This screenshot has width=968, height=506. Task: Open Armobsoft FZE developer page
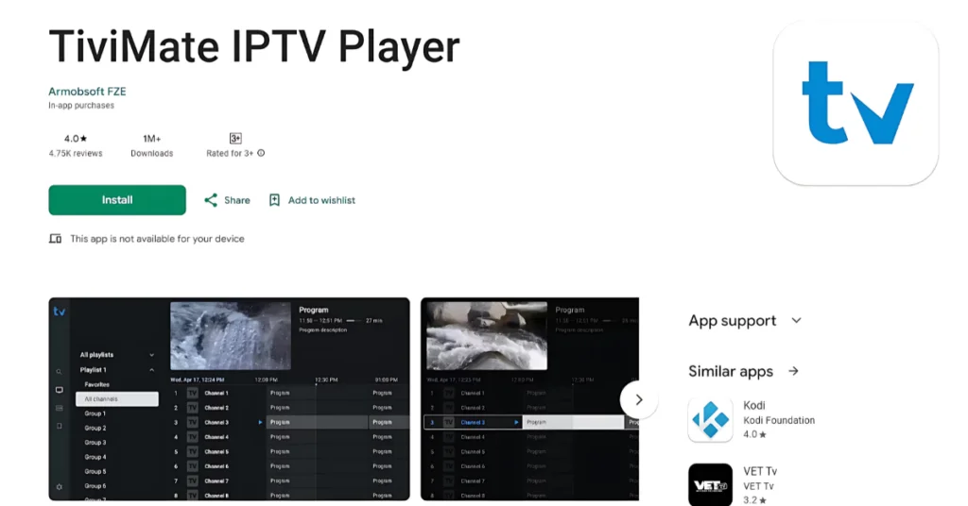coord(87,92)
